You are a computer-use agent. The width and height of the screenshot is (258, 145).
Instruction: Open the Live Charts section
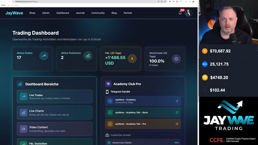point(54,113)
